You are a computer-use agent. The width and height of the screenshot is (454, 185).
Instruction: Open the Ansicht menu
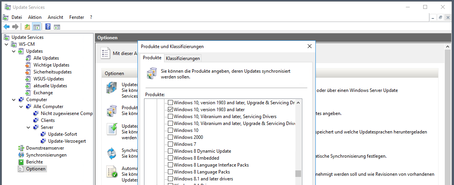click(55, 17)
